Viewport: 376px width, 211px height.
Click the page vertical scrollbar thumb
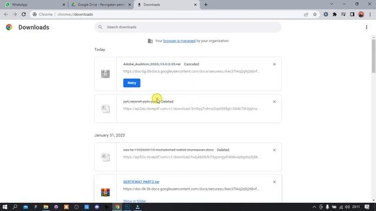tap(374, 56)
